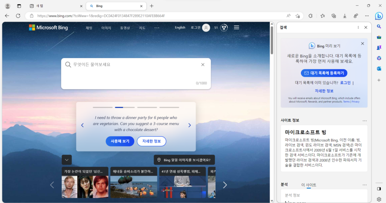
Task: Open Edge settings and more ellipsis
Action: pos(367,16)
